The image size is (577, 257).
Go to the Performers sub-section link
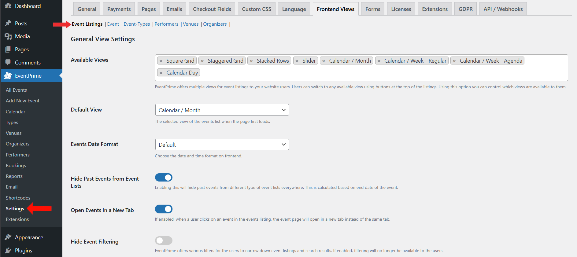point(166,24)
